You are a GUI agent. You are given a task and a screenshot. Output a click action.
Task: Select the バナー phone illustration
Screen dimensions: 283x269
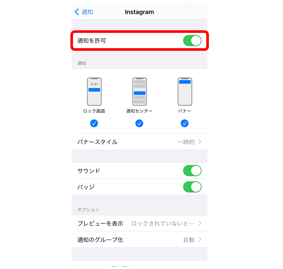[185, 92]
